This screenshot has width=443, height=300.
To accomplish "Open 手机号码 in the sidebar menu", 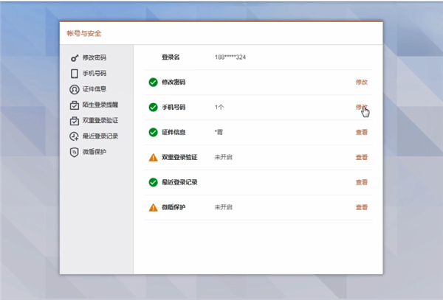I will pyautogui.click(x=95, y=73).
